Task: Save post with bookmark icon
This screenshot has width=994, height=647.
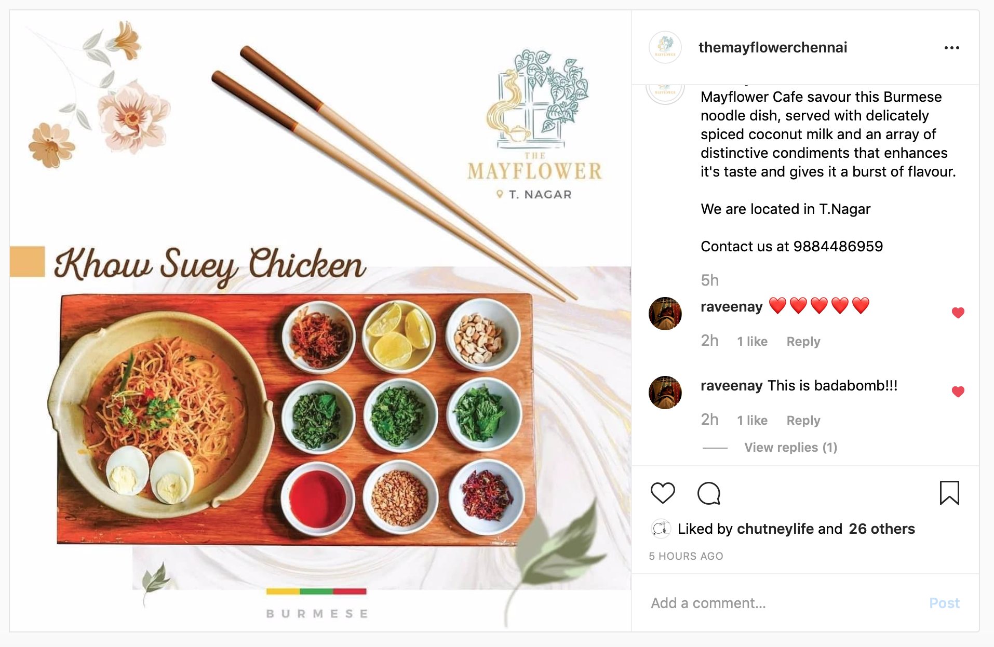Action: pyautogui.click(x=949, y=493)
